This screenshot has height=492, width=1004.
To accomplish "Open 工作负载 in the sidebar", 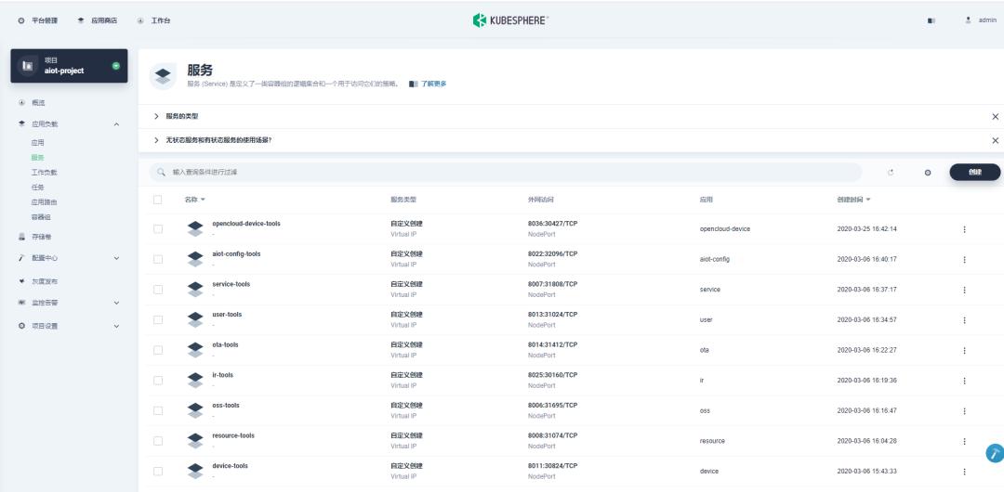I will tap(45, 172).
